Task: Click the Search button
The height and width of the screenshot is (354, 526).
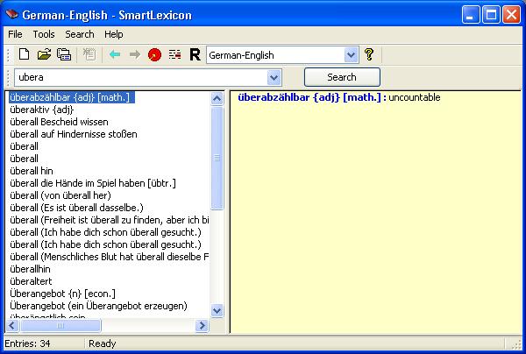Action: pyautogui.click(x=342, y=77)
